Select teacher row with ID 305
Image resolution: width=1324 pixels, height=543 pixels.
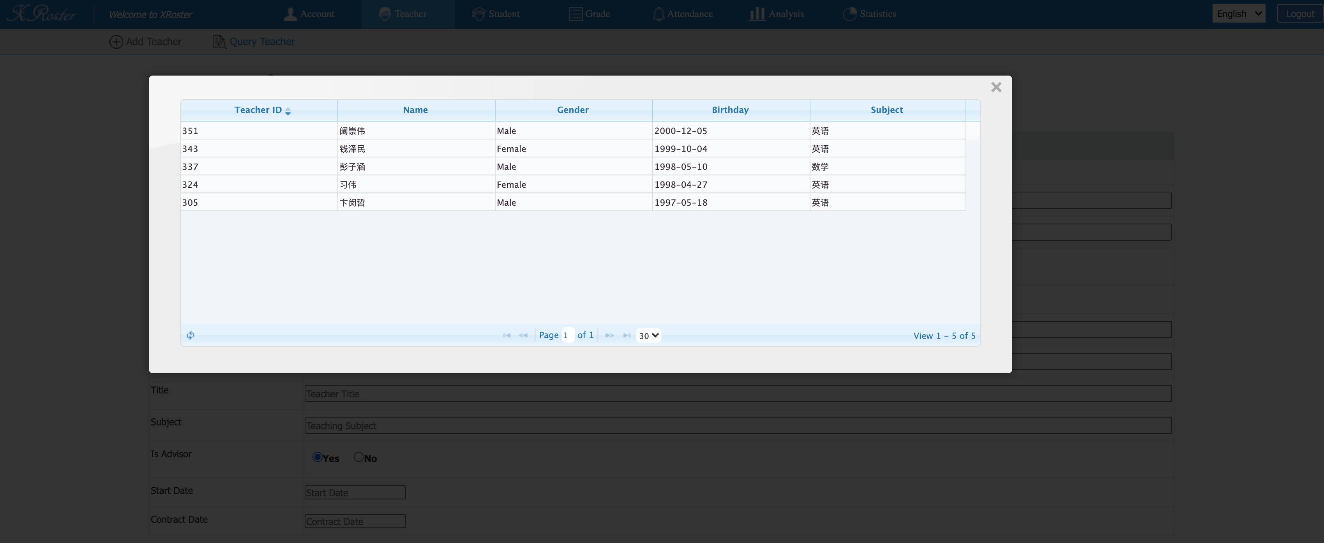point(573,203)
